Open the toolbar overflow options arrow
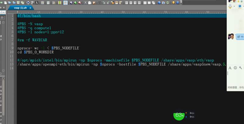 tap(181, 3)
